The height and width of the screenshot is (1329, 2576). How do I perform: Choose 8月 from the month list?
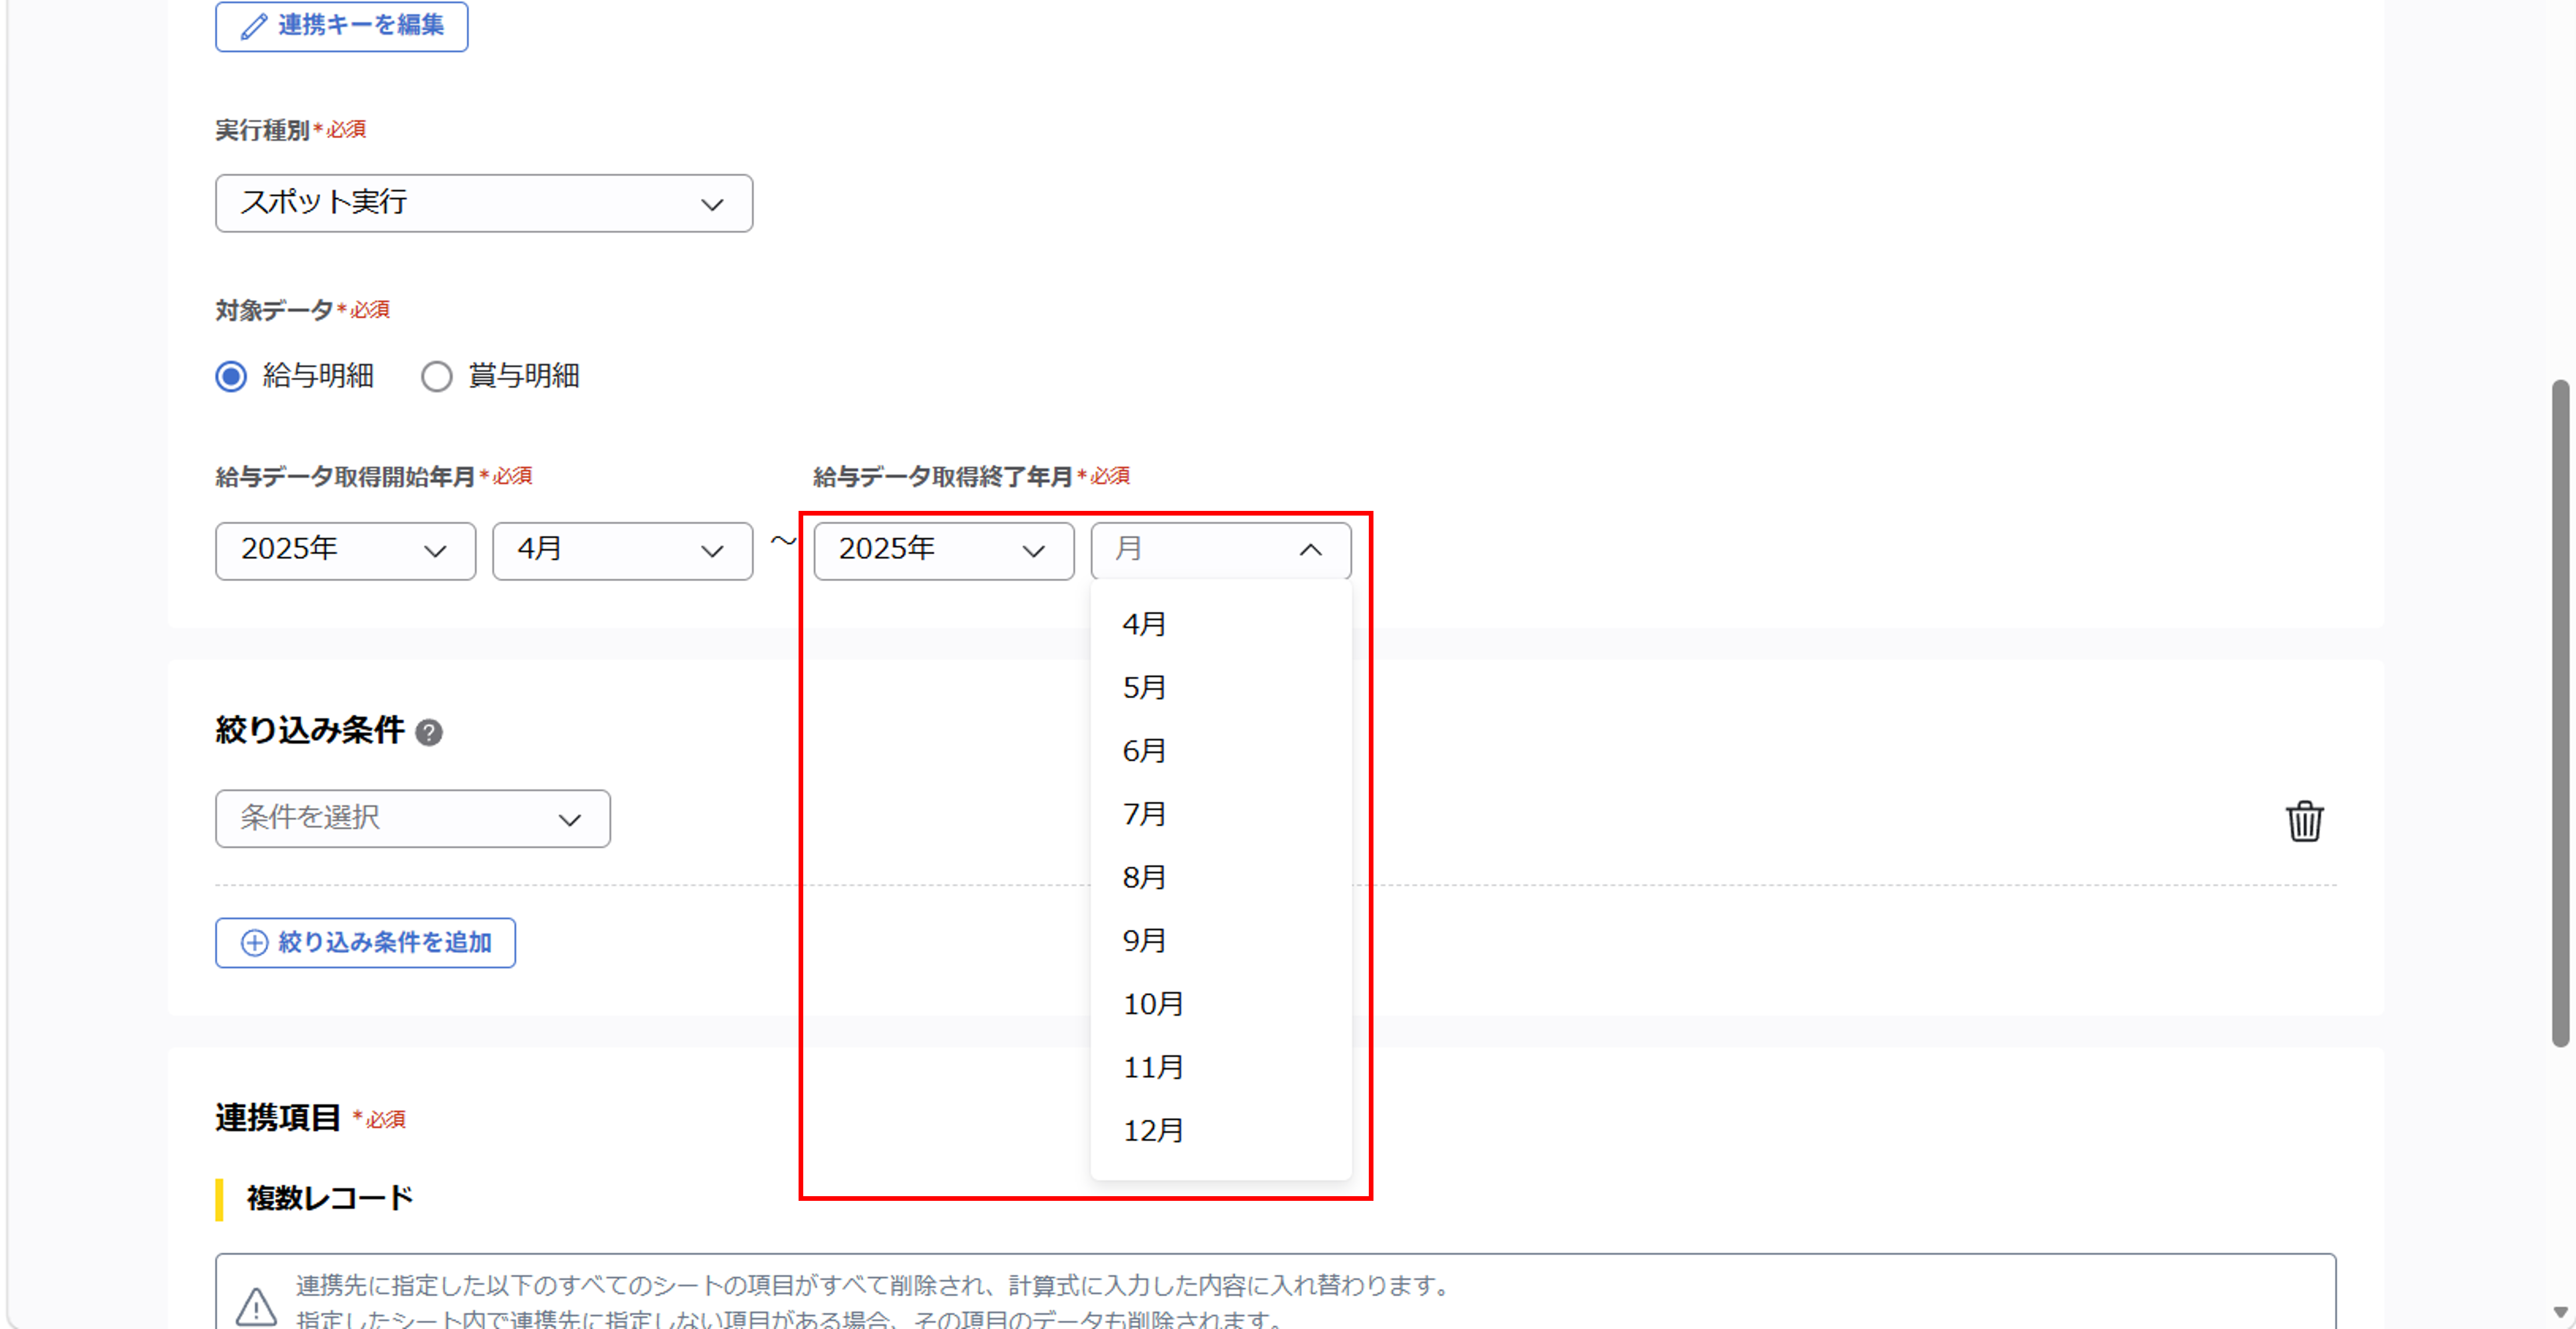click(1220, 877)
